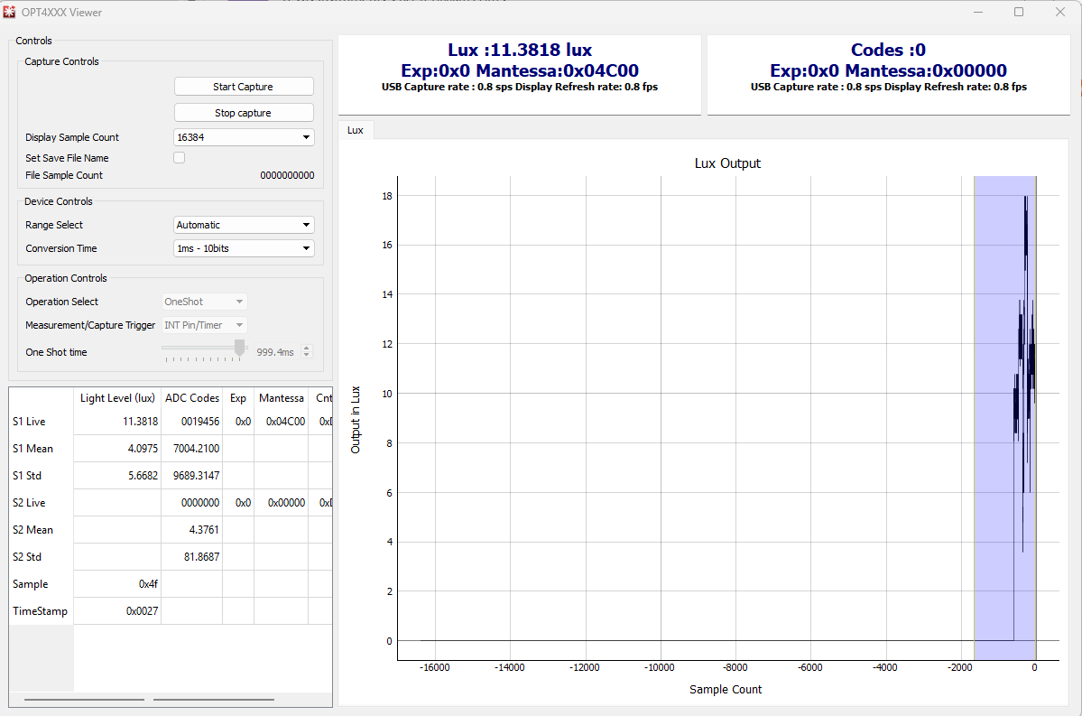Switch to the Lux tab
Image resolution: width=1082 pixels, height=716 pixels.
[356, 130]
